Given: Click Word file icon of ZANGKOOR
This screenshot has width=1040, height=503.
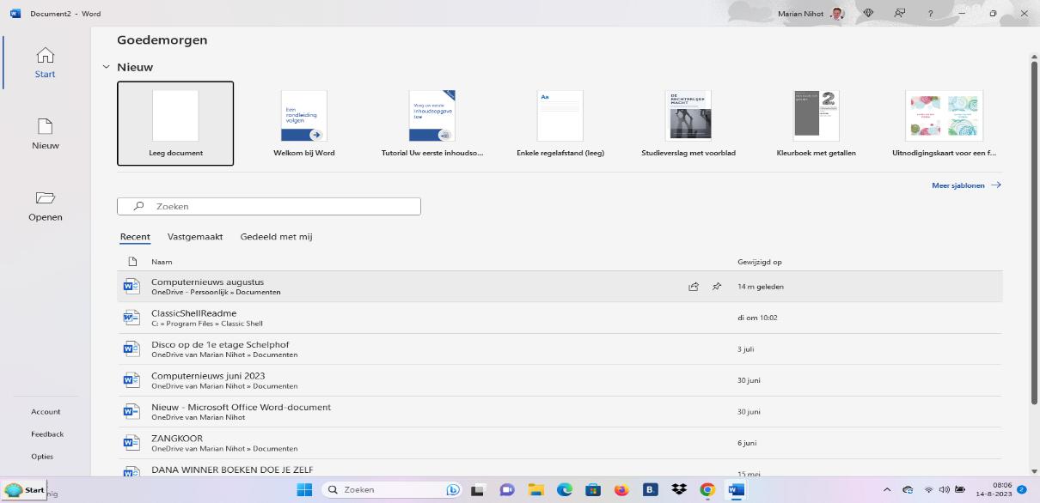Looking at the screenshot, I should 131,443.
